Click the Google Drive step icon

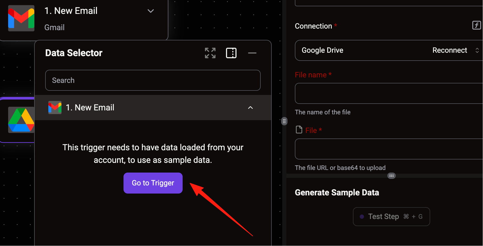point(21,120)
